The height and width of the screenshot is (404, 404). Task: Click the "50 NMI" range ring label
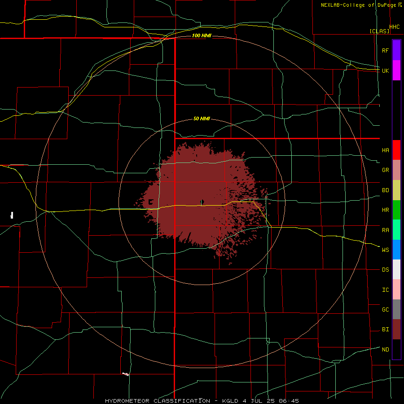pyautogui.click(x=202, y=119)
